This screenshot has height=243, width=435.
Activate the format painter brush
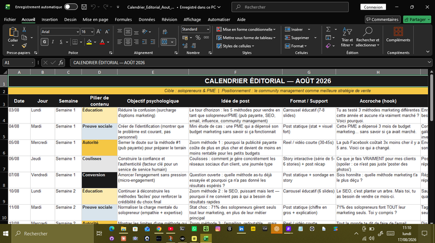pyautogui.click(x=24, y=45)
